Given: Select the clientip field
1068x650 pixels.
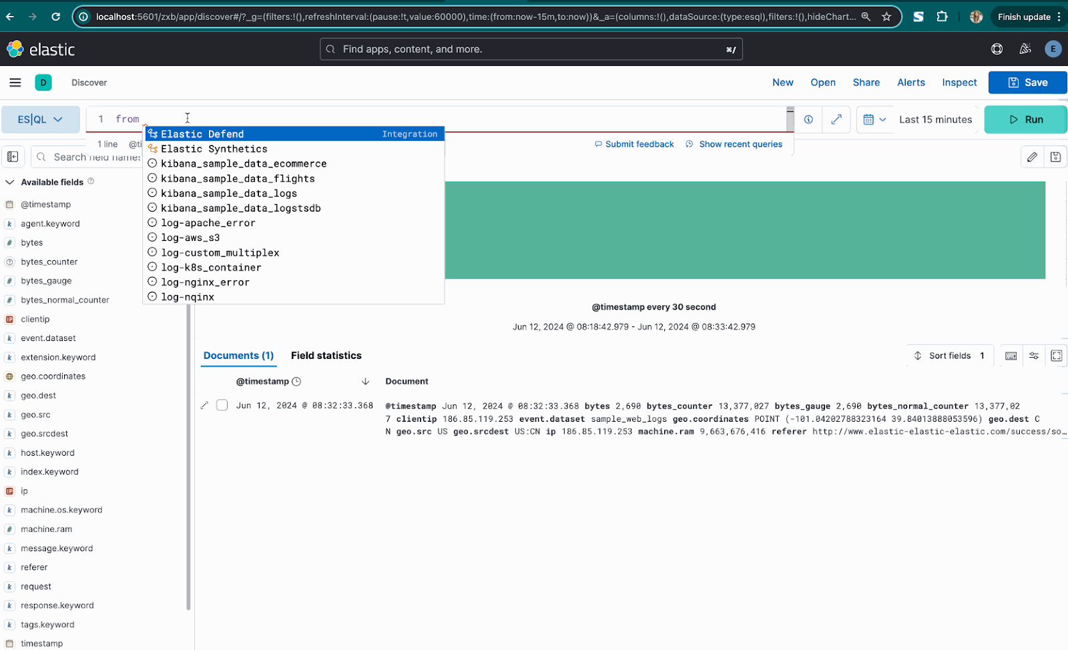Looking at the screenshot, I should (x=35, y=319).
